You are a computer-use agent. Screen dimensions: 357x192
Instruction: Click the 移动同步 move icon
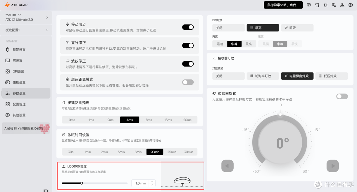pos(67,24)
